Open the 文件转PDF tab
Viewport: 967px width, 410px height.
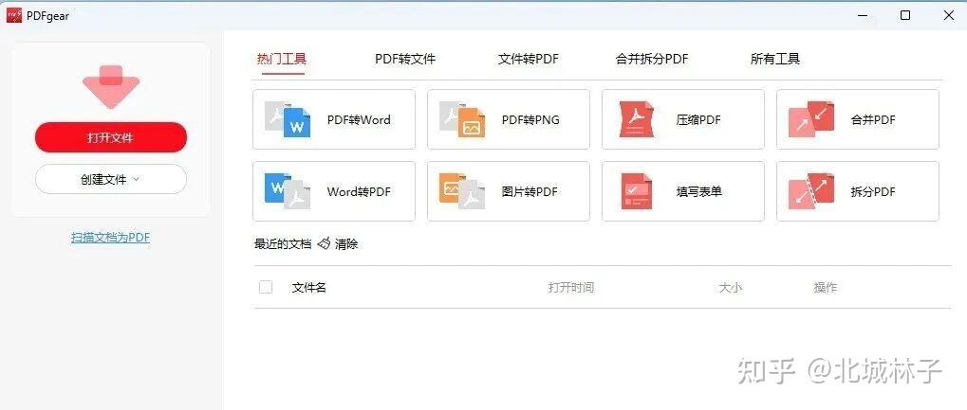pos(529,59)
